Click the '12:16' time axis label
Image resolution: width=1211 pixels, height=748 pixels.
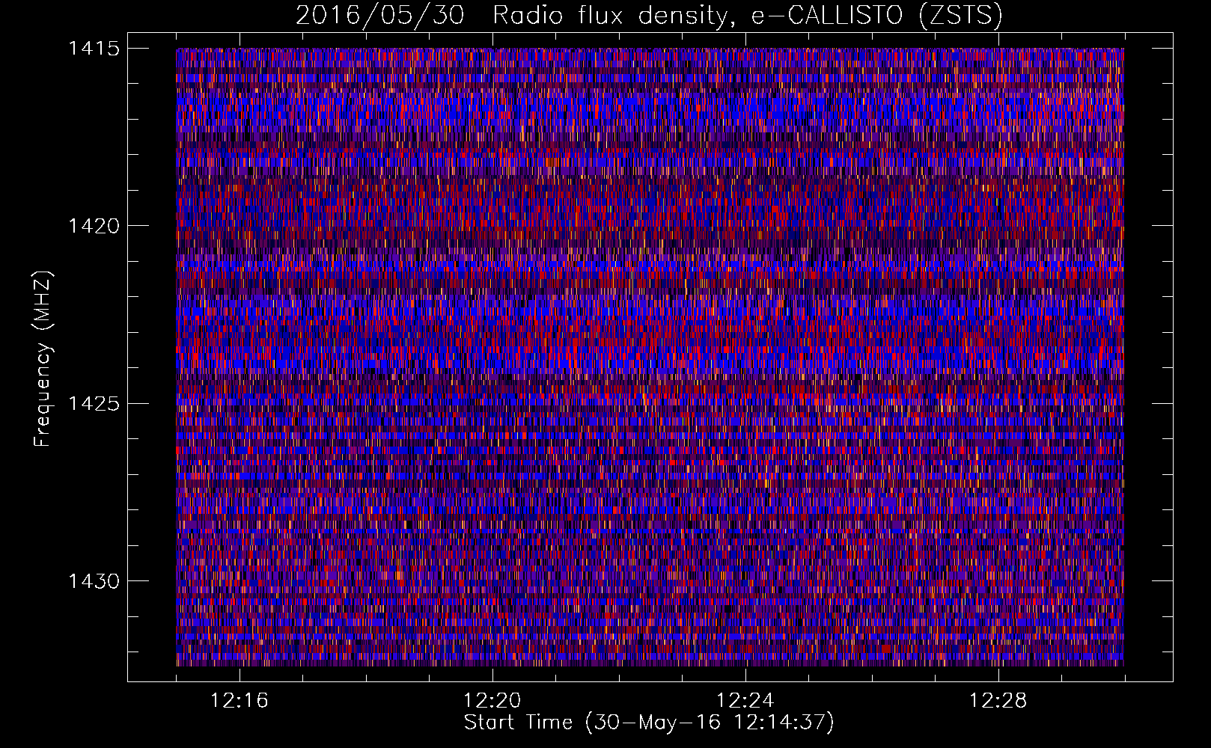pyautogui.click(x=240, y=701)
